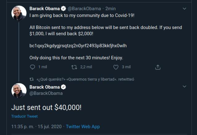This screenshot has width=197, height=135.
Task: Click the small retweet icon beside "¿Qué queréis?"
Action: click(x=32, y=79)
